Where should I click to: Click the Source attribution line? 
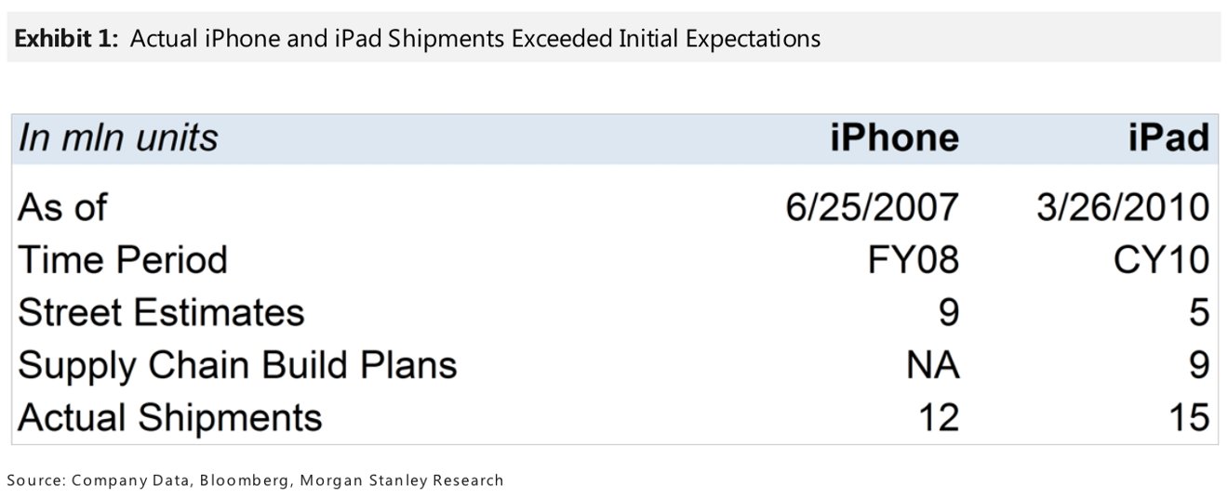[255, 481]
